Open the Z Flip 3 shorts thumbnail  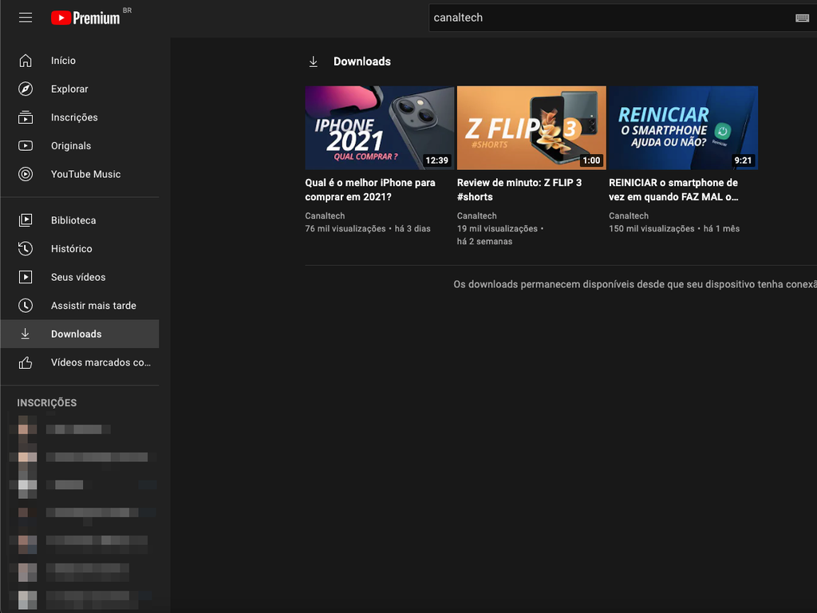531,128
